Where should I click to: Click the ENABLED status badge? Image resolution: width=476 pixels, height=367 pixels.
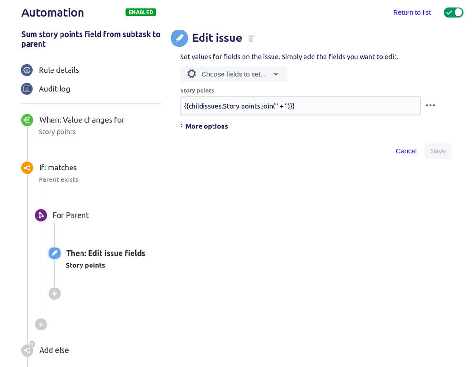click(x=141, y=12)
